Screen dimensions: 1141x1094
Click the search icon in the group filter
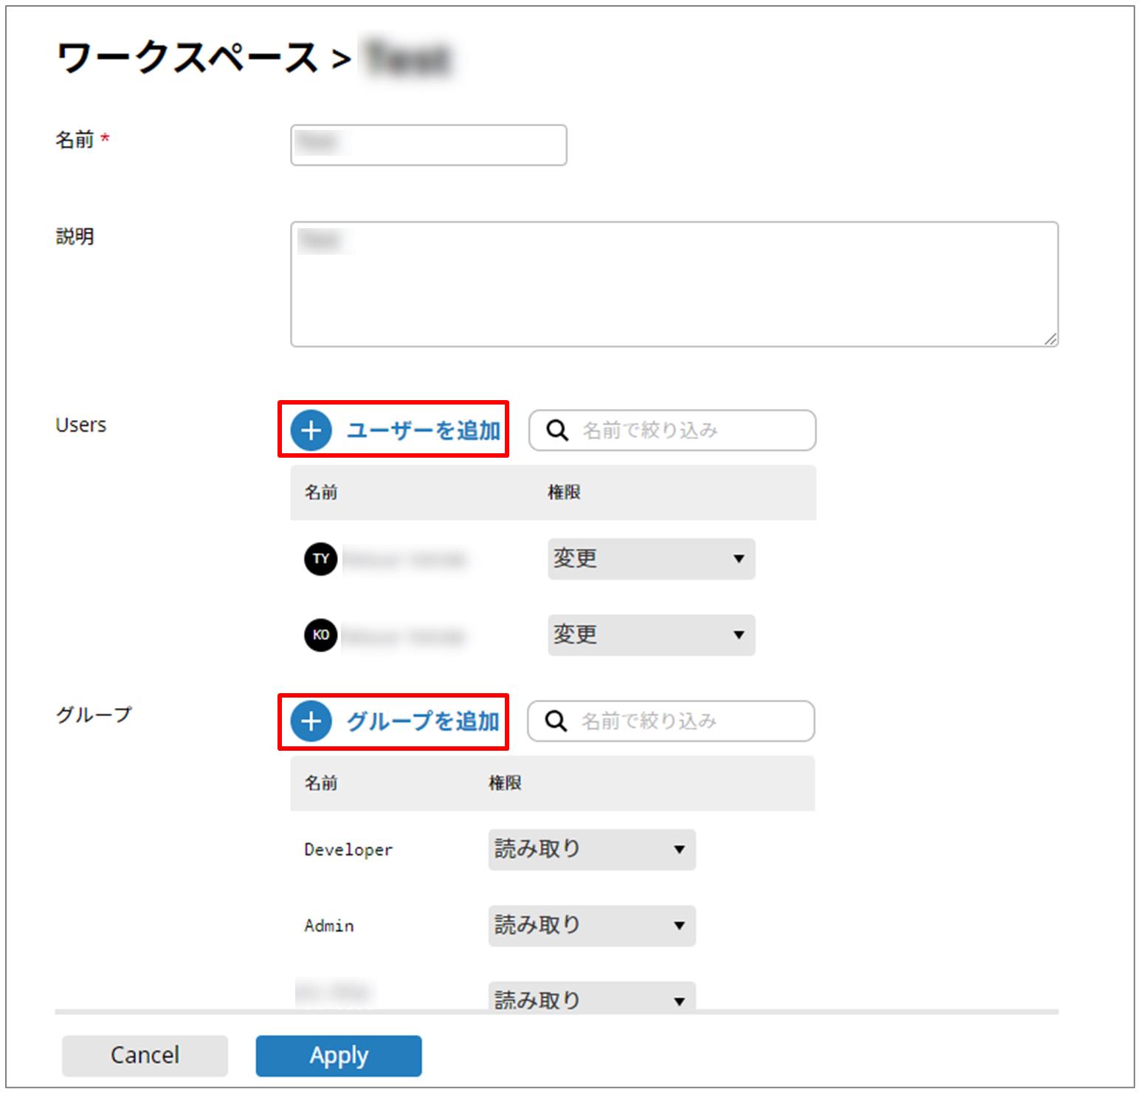pos(556,721)
